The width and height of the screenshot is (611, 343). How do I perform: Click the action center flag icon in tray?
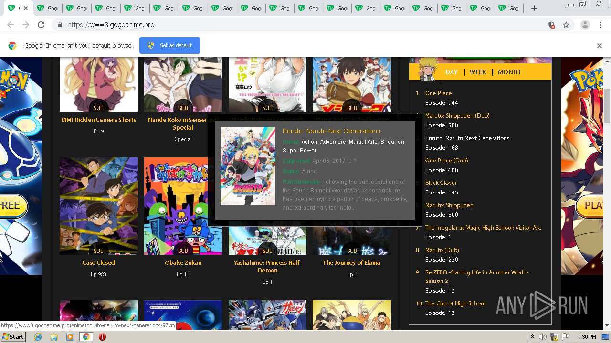click(x=566, y=337)
